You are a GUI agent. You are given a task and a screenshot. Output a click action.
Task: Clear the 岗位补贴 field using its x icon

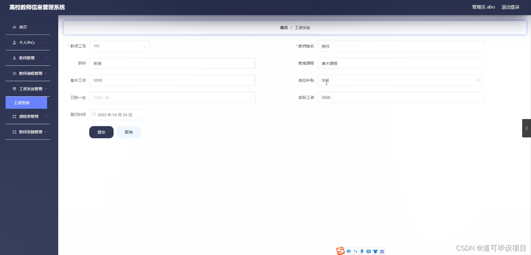click(x=479, y=80)
